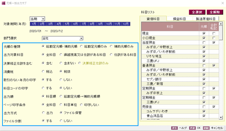Viewport: 226px width, 131px height.
Task: Click the 全解除 button
Action: tap(215, 12)
